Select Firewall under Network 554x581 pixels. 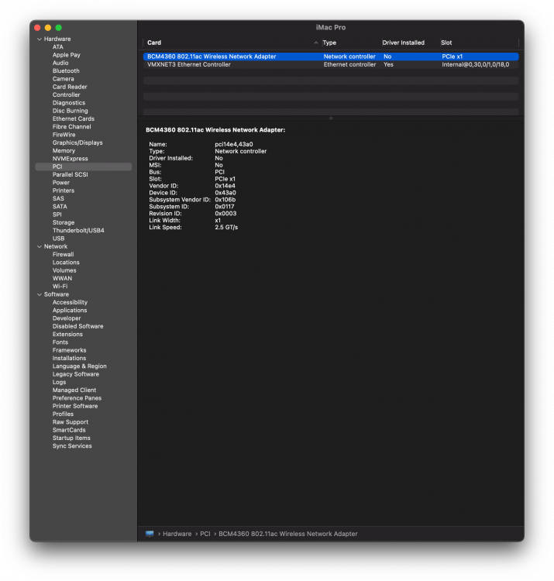tap(63, 255)
